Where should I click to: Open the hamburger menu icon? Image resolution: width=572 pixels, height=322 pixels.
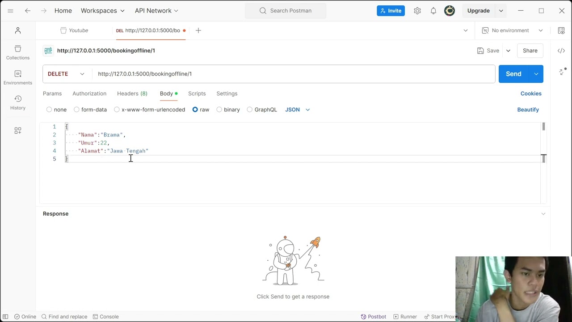tap(10, 11)
